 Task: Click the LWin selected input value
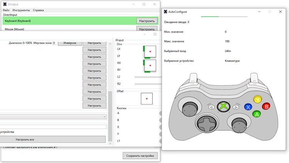228,51
